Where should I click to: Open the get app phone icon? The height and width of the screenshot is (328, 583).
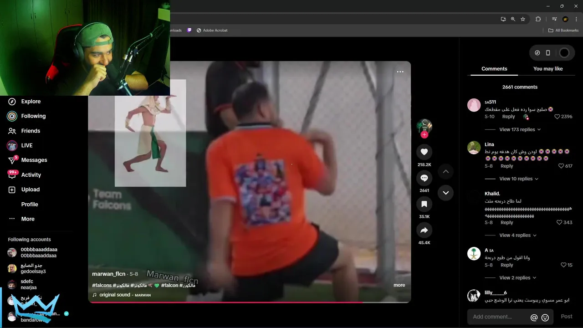coord(548,53)
